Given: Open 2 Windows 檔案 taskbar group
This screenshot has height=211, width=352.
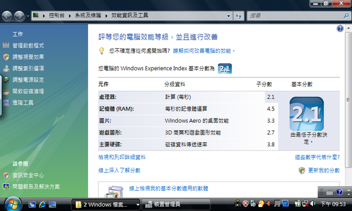Looking at the screenshot, I should [x=106, y=204].
